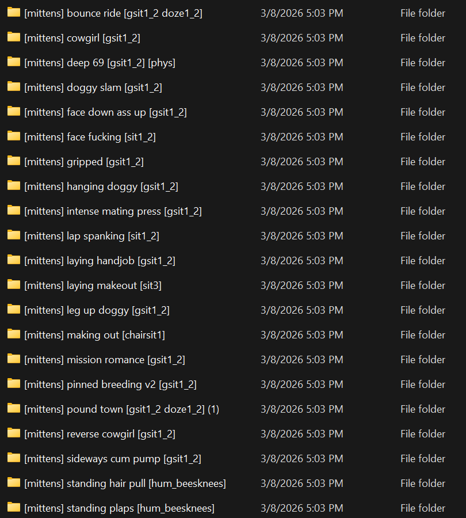
Task: Select name 'leg up doggy [gsit1_2]'
Action: pyautogui.click(x=119, y=310)
